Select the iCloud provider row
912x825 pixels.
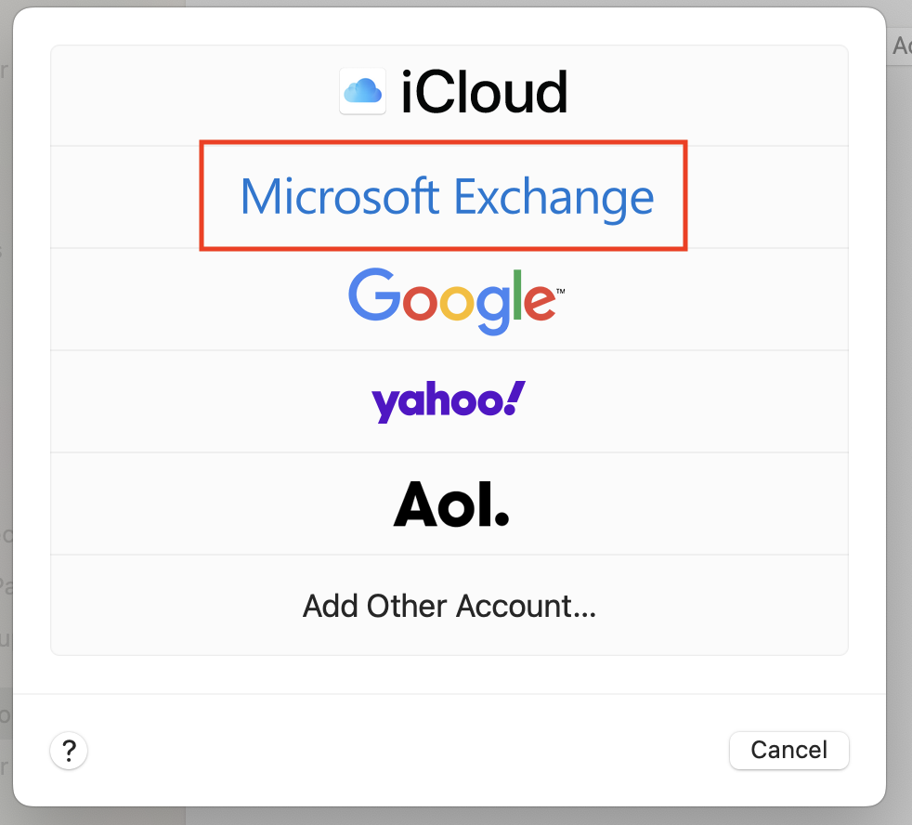click(x=449, y=96)
